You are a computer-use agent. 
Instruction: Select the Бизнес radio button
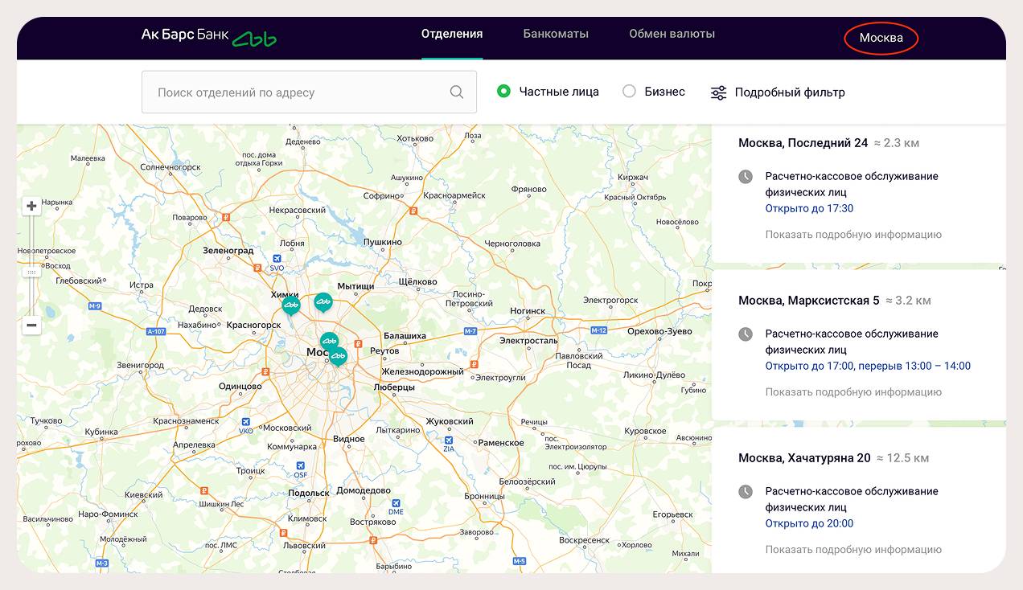pyautogui.click(x=630, y=92)
